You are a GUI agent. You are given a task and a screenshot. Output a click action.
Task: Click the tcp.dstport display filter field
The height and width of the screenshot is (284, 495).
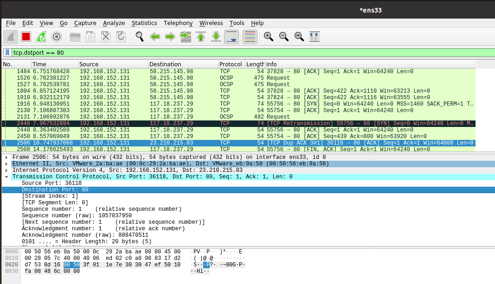[x=232, y=52]
